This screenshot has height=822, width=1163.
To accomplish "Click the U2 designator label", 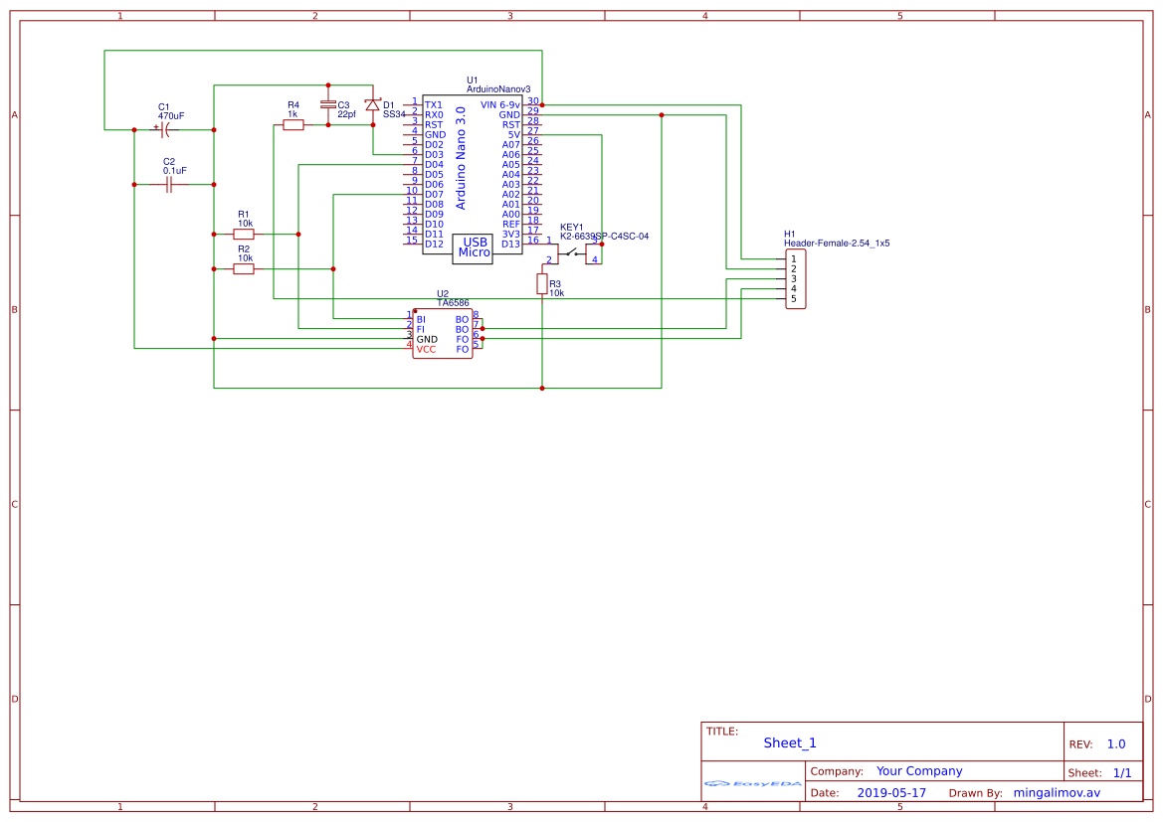I will (x=442, y=294).
